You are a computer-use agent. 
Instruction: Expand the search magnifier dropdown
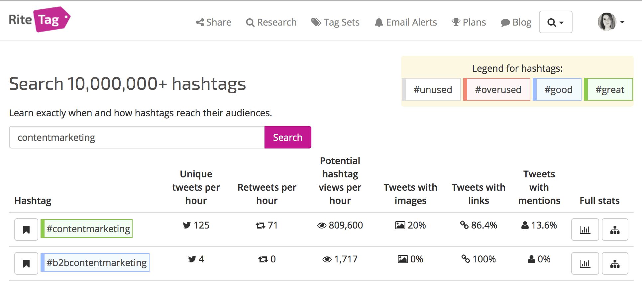(555, 22)
